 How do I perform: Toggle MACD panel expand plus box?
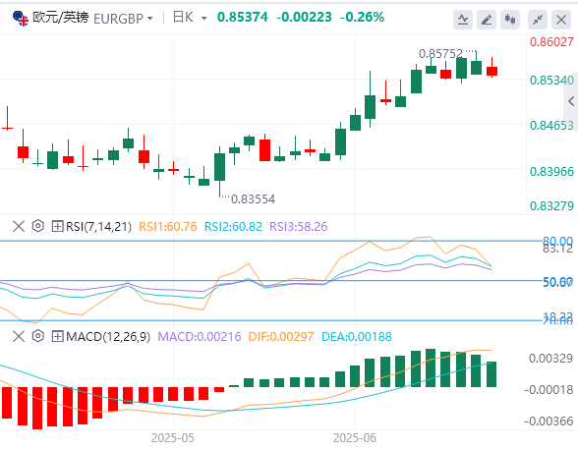[57, 336]
